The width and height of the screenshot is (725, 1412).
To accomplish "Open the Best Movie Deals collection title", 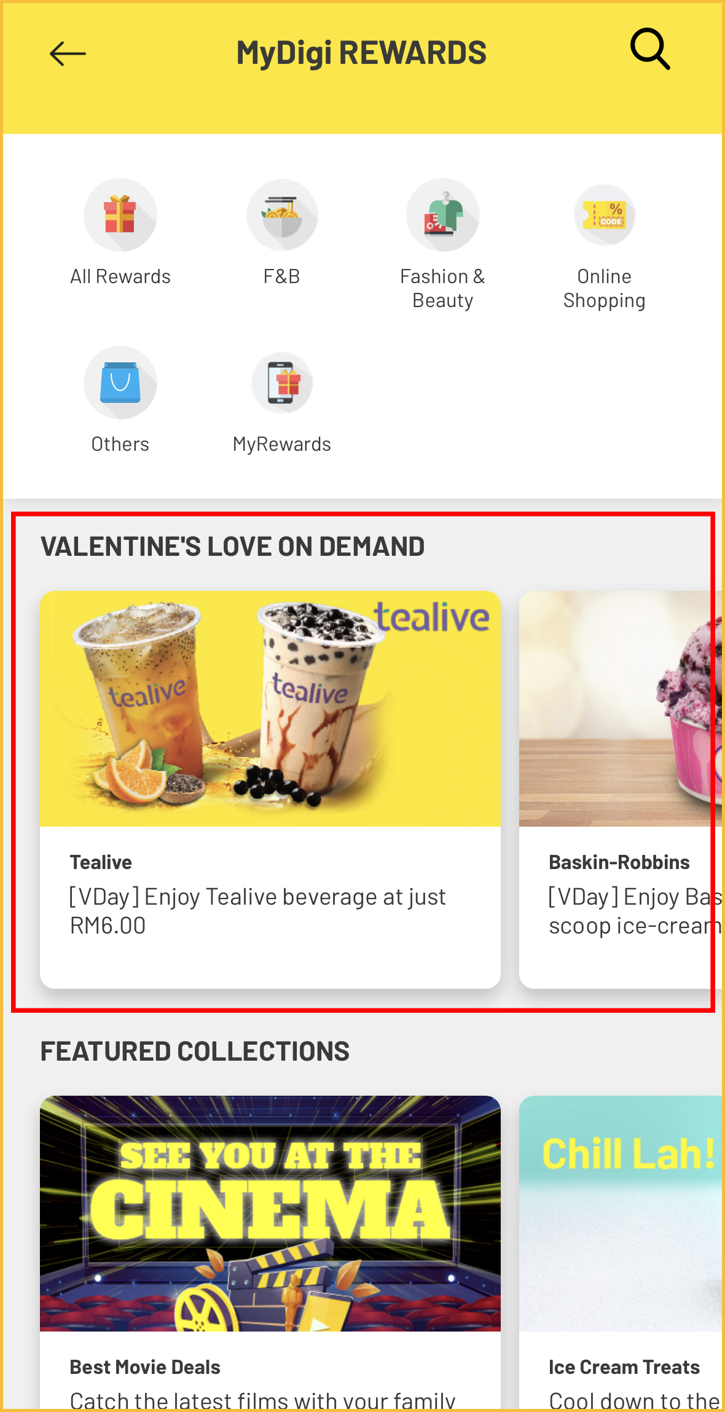I will point(145,1367).
